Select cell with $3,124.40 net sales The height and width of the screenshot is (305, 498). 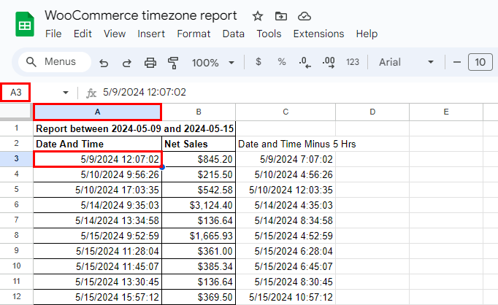pyautogui.click(x=199, y=206)
